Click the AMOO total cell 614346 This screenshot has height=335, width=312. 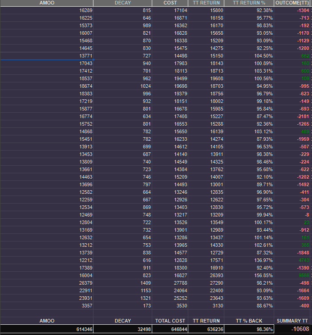[x=47, y=329]
